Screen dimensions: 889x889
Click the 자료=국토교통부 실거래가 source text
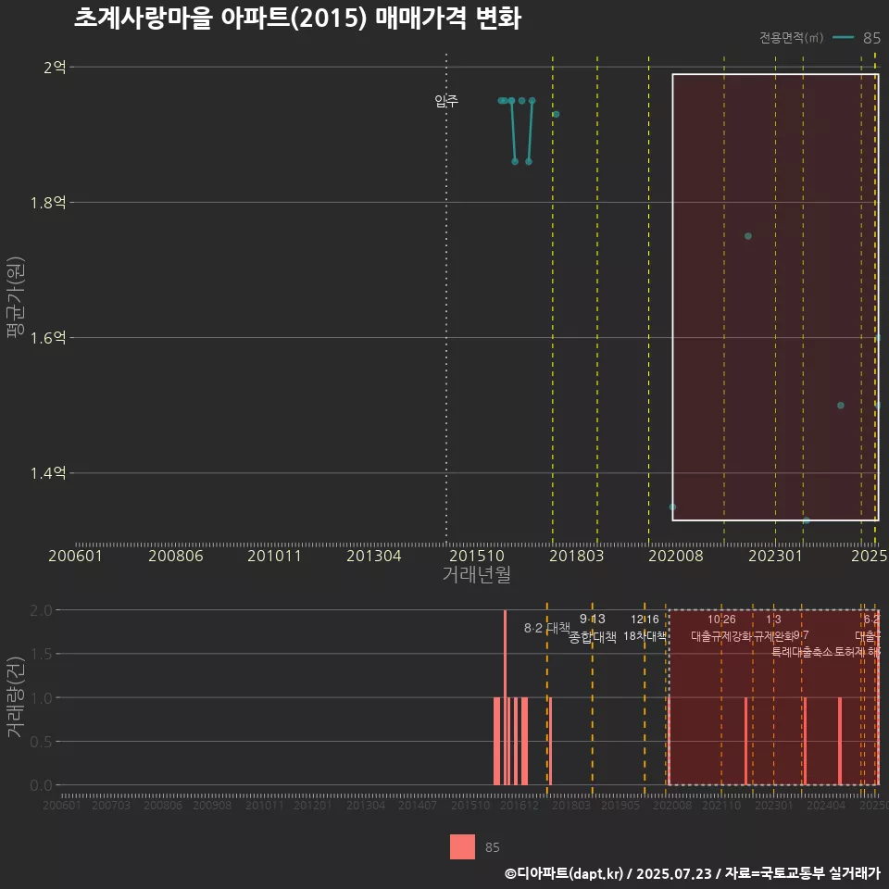click(803, 873)
